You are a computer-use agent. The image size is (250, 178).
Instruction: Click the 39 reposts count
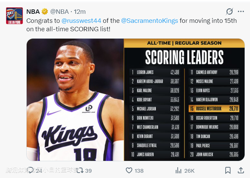(88, 171)
